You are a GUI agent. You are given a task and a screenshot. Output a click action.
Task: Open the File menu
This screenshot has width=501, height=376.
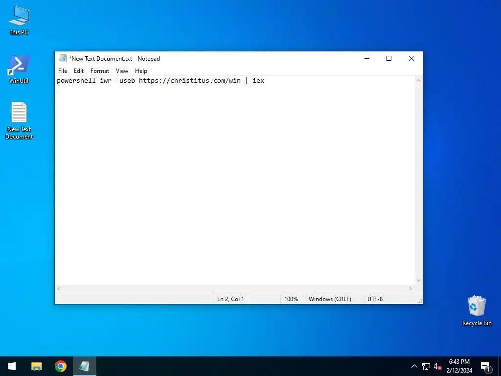[x=63, y=71]
